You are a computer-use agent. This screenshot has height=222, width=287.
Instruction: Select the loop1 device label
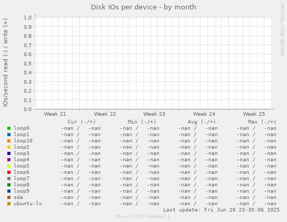pyautogui.click(x=22, y=135)
